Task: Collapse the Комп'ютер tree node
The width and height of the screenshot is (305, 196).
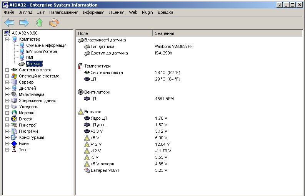Action: 7,39
